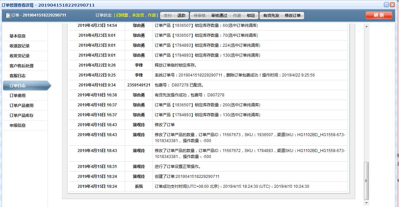Click the vertical scrollbar thumb
Viewport: 399px width, 207px height.
tap(366, 181)
